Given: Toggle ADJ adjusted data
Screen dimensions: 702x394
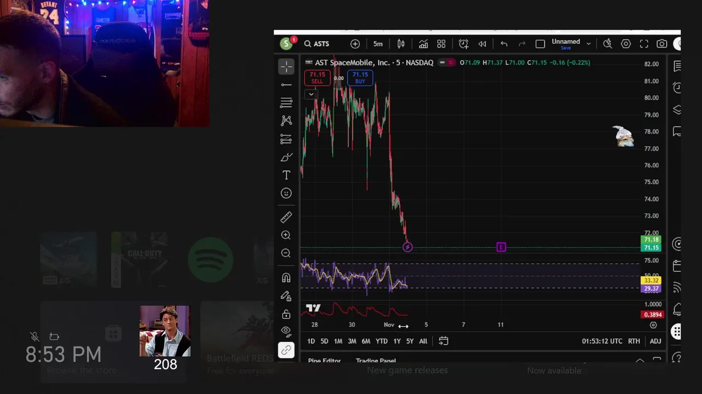Looking at the screenshot, I should [655, 341].
